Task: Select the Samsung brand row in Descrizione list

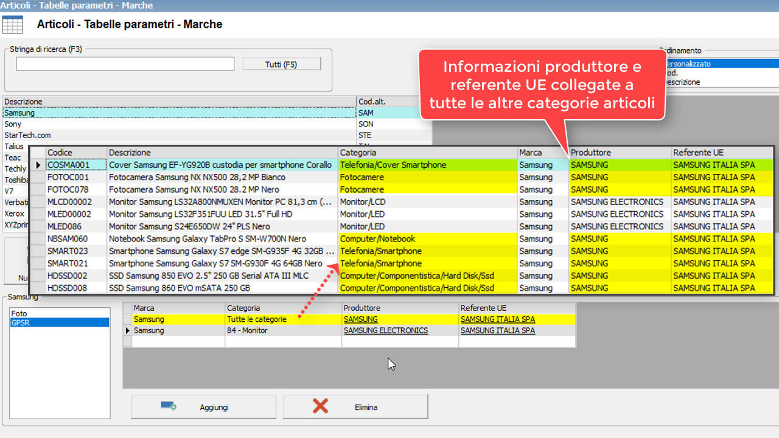Action: [180, 113]
